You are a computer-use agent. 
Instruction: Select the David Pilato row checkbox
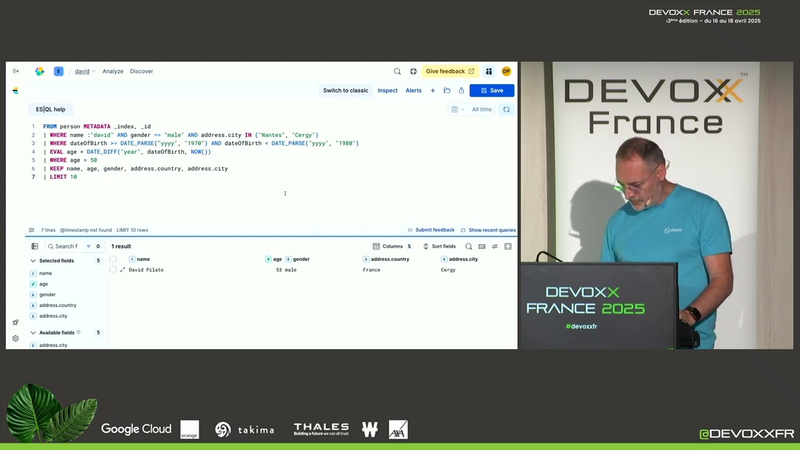[113, 269]
